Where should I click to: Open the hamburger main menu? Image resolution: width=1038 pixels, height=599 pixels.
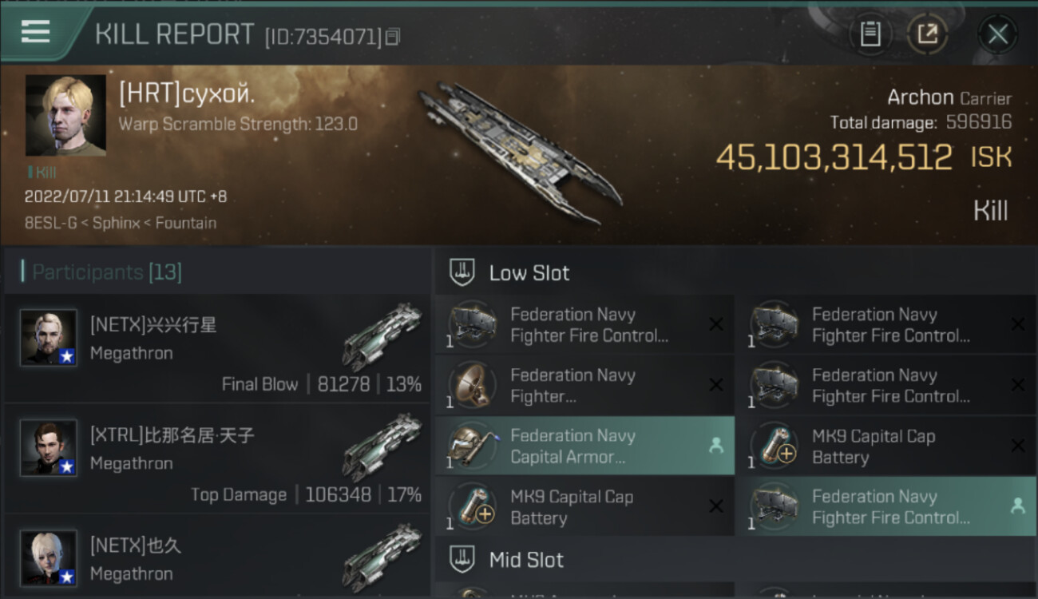(x=36, y=32)
